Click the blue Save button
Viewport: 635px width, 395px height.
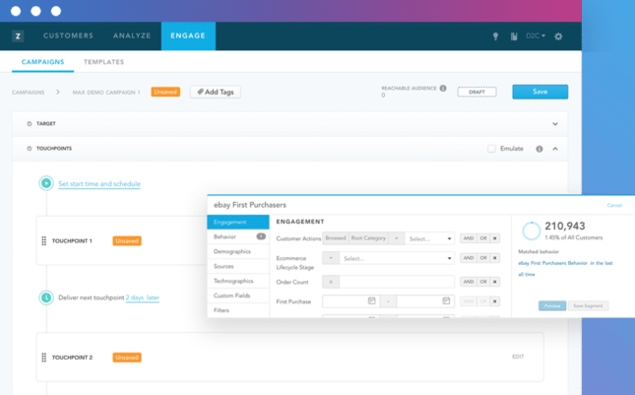540,92
